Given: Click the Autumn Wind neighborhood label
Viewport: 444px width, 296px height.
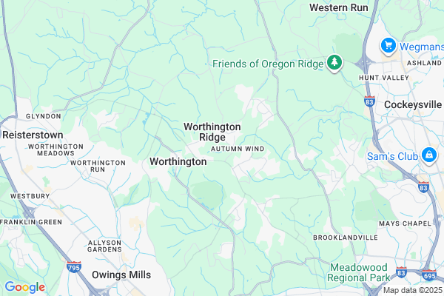Looking at the screenshot, I should [x=238, y=149].
